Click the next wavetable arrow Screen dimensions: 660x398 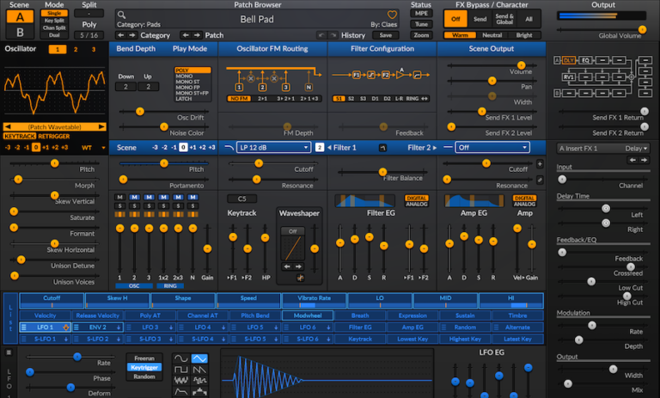[101, 126]
